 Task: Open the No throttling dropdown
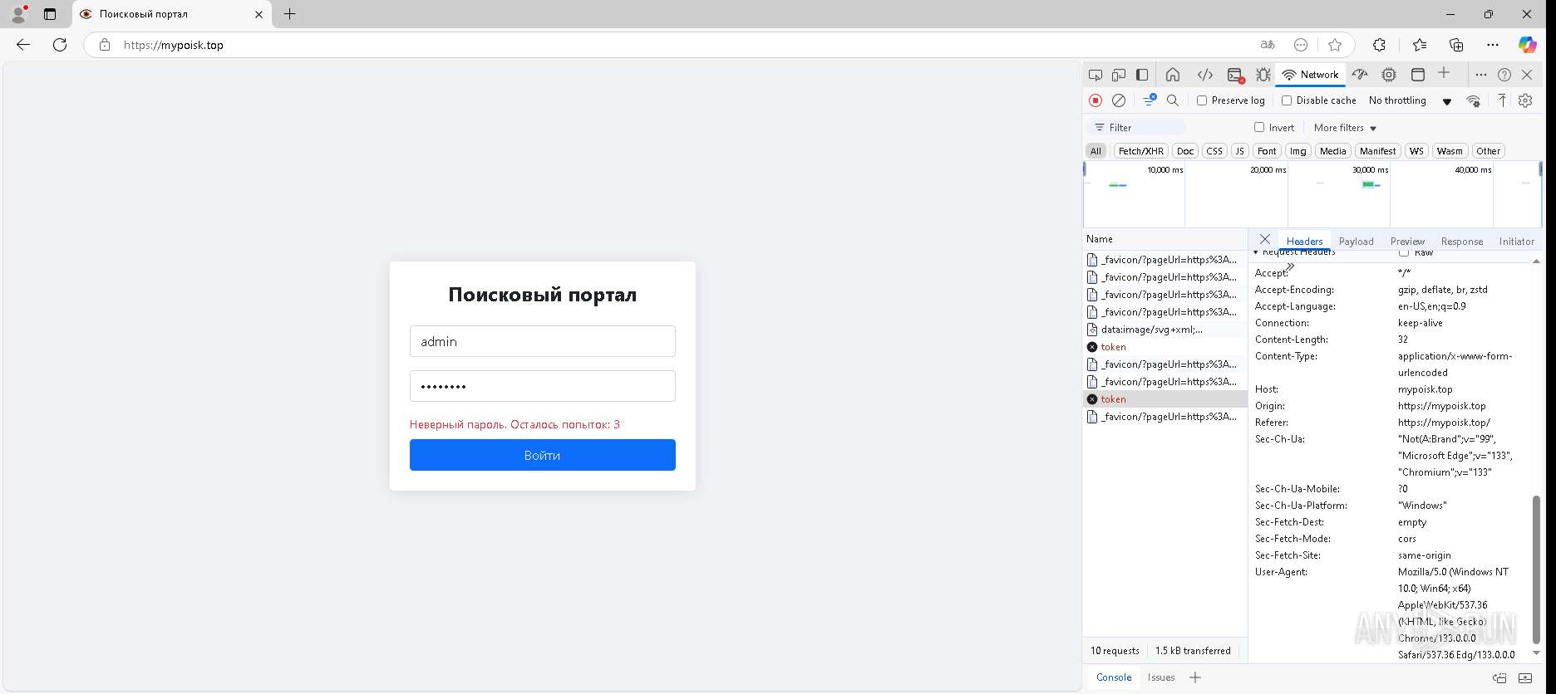point(1410,100)
